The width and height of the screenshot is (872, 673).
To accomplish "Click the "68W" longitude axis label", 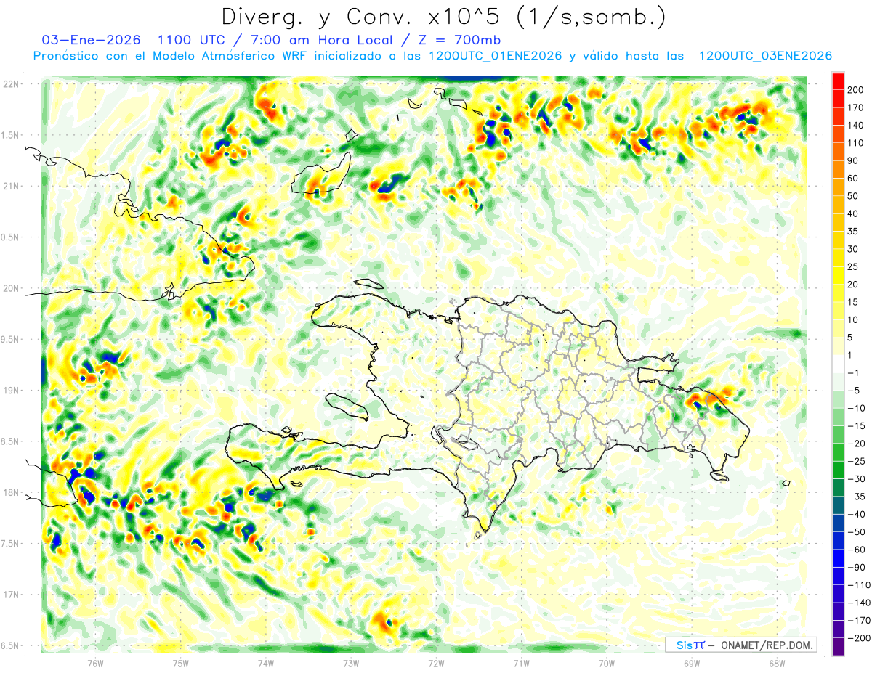I will click(x=777, y=663).
